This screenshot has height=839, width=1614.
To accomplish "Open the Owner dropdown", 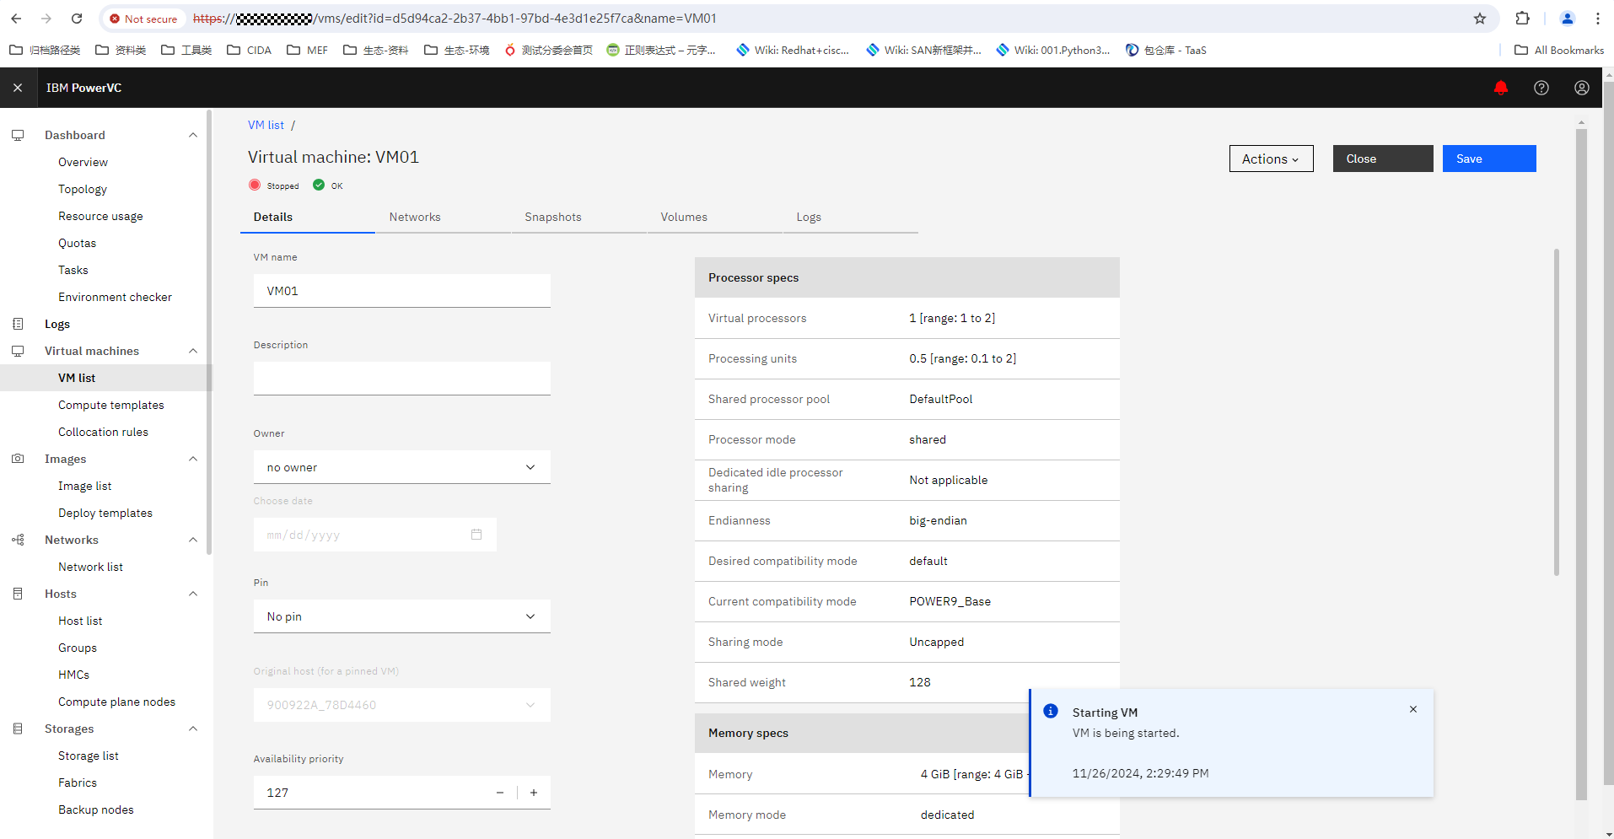I will [401, 467].
